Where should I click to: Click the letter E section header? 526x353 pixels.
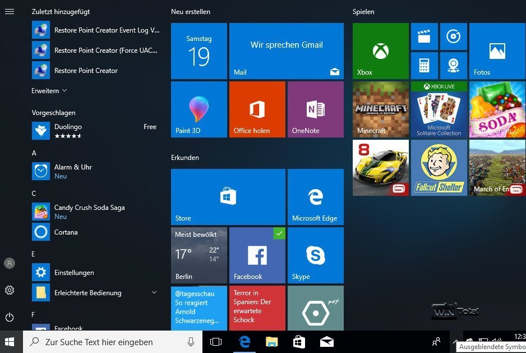click(33, 254)
